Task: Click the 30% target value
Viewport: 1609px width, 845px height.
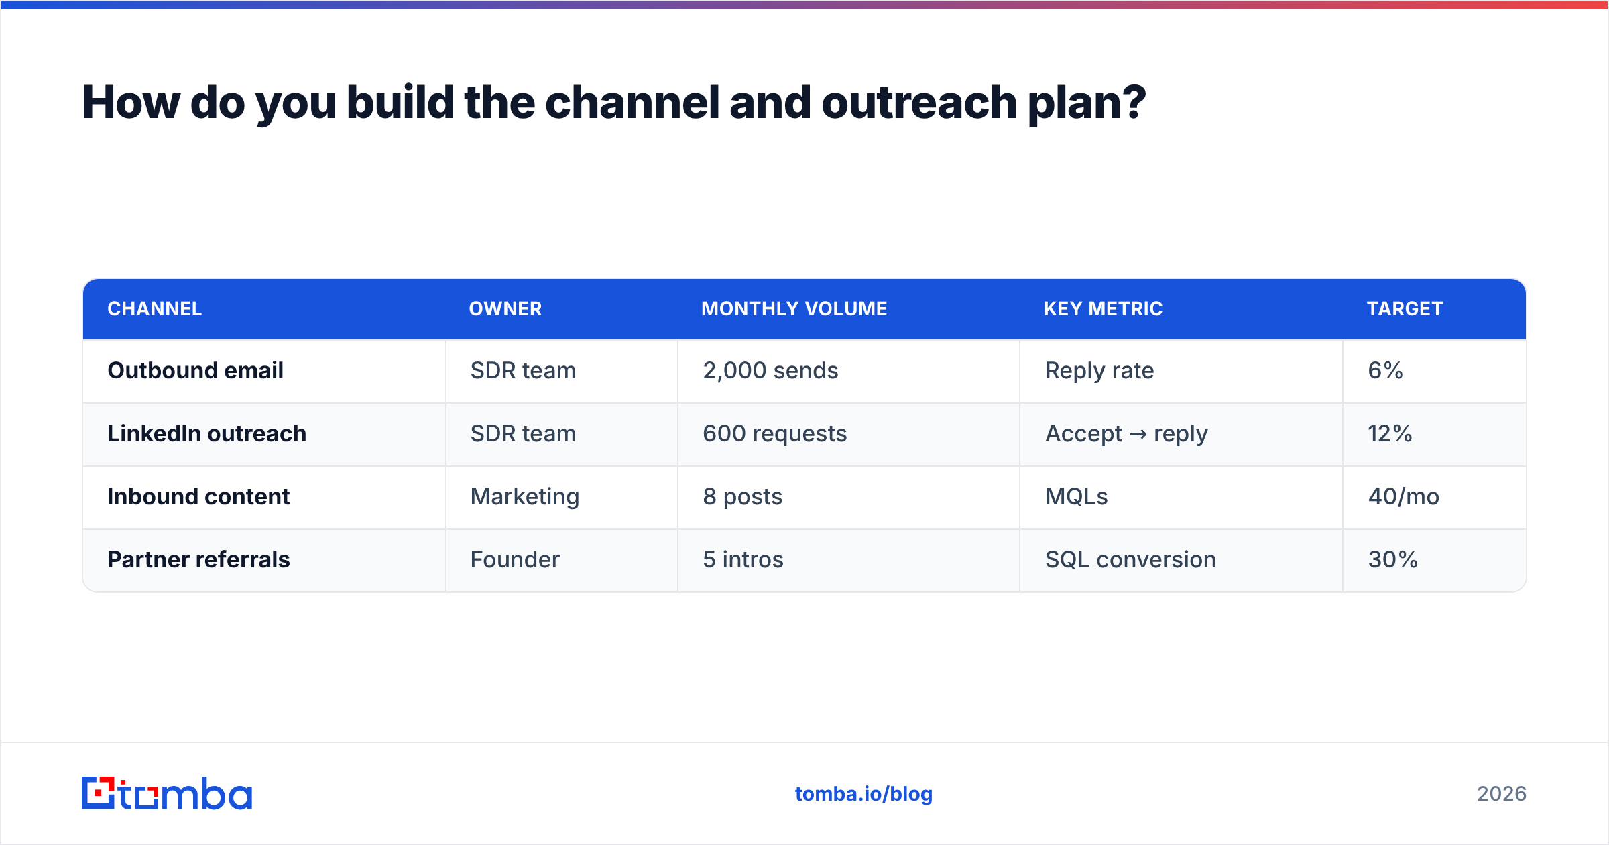Action: [x=1392, y=560]
